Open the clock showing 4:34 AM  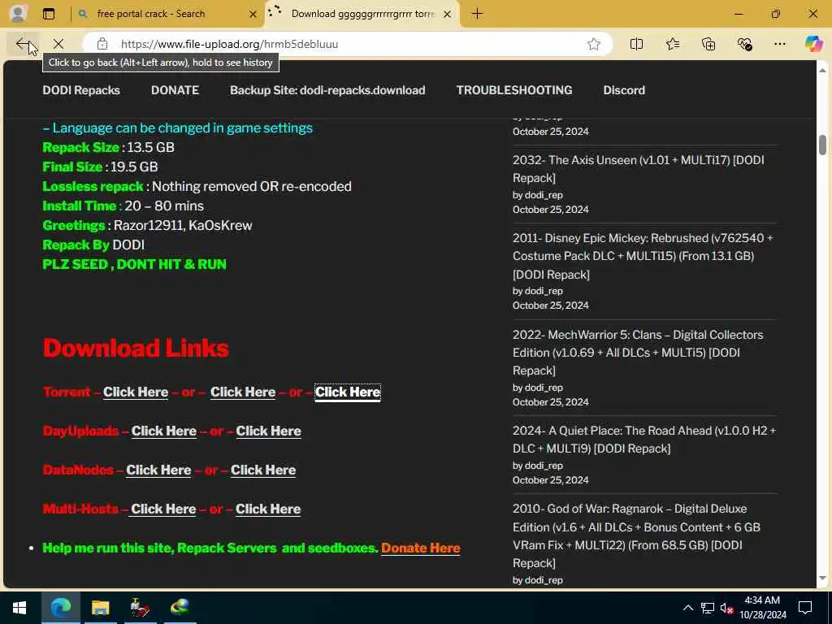763,608
